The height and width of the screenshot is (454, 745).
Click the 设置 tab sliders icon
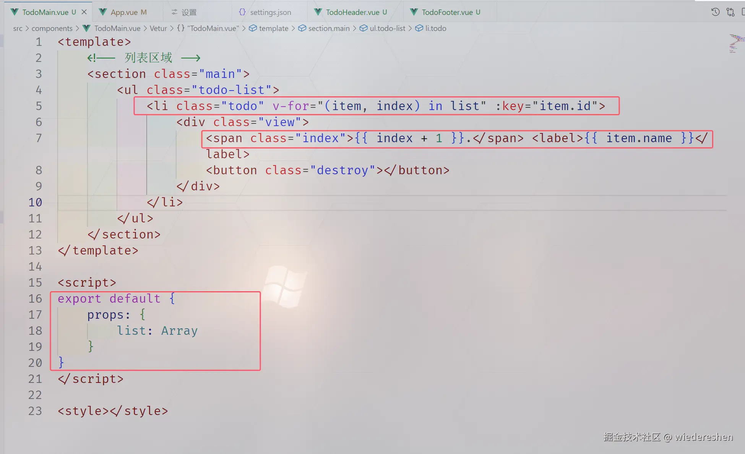pos(174,12)
